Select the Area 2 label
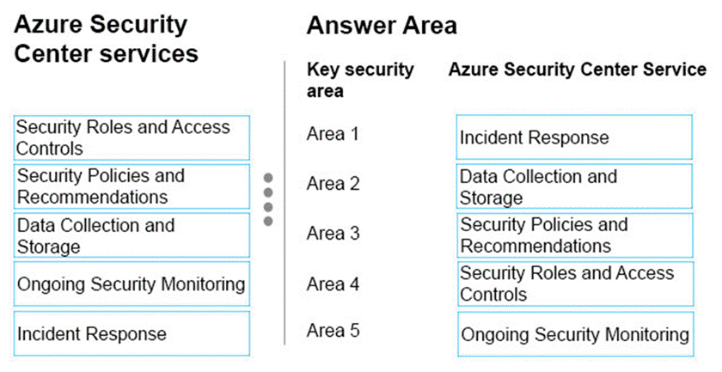Image resolution: width=722 pixels, height=372 pixels. click(333, 183)
